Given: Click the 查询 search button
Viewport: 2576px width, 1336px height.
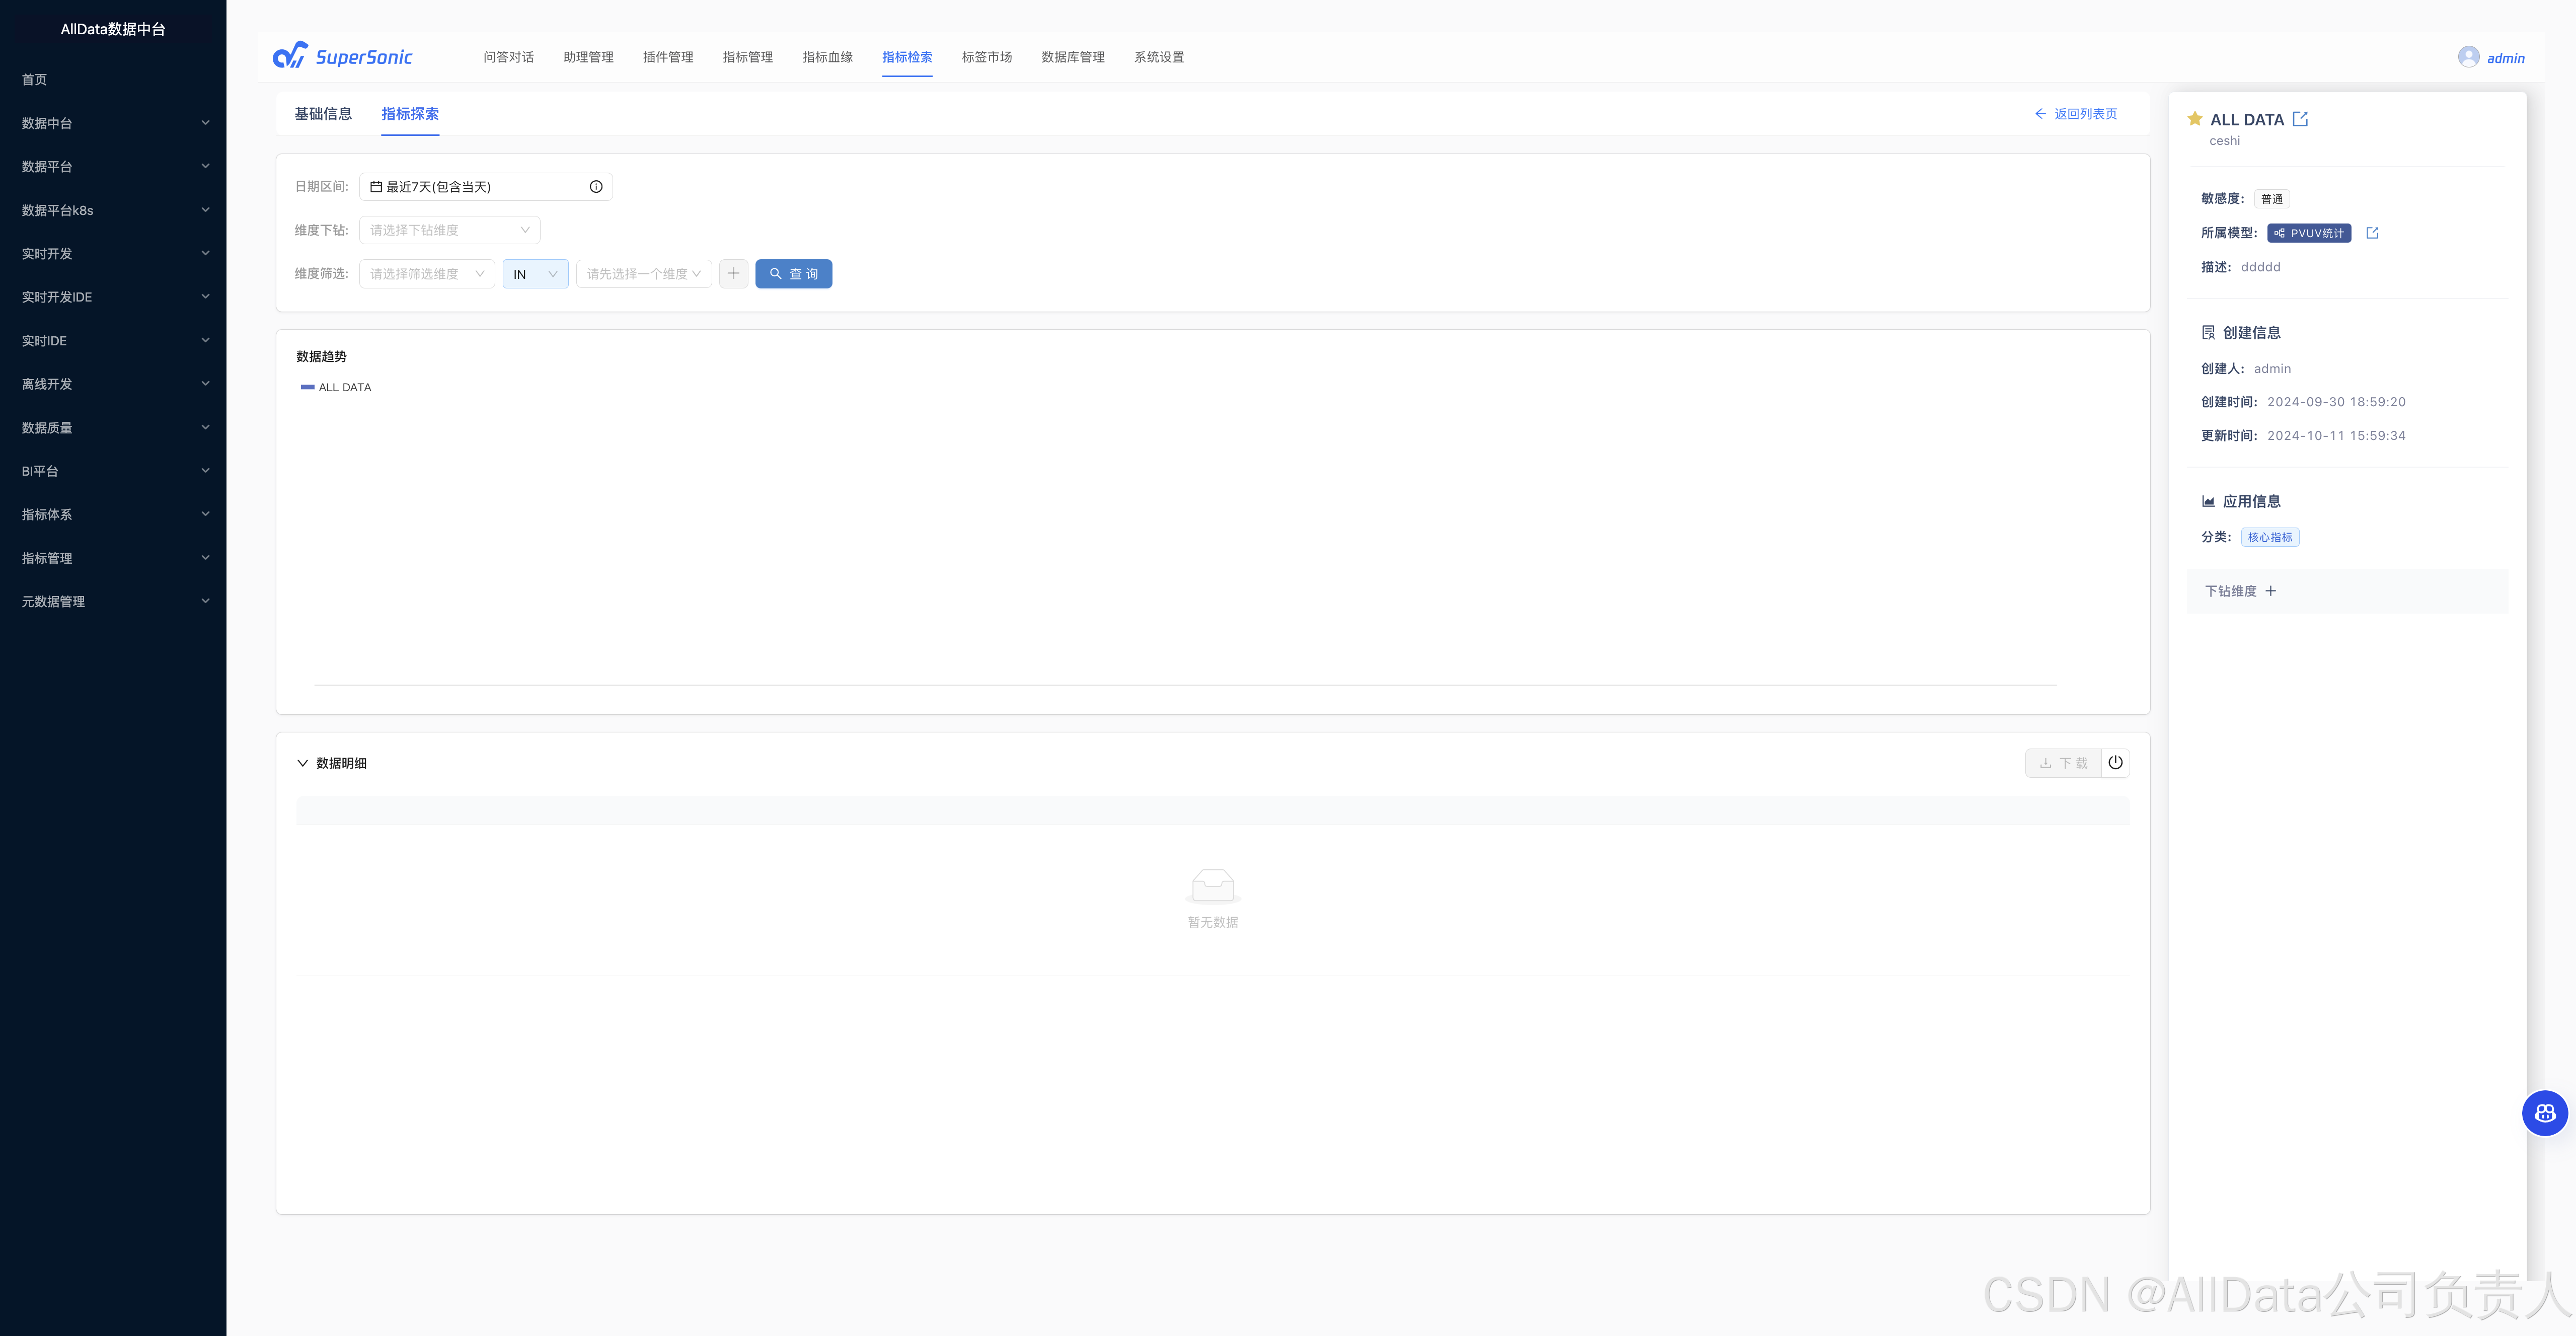Looking at the screenshot, I should point(793,274).
